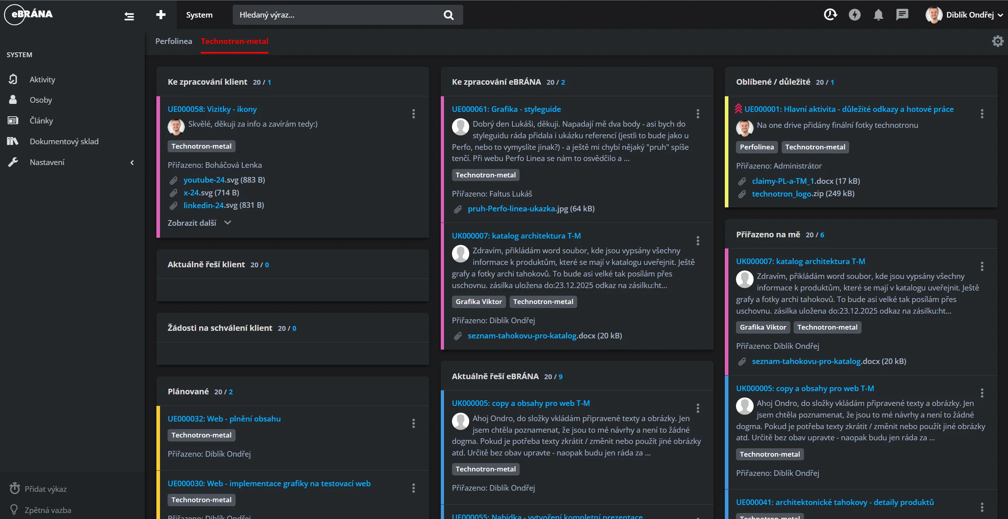Click the search magnifier icon
Viewport: 1008px width, 519px height.
[x=449, y=15]
